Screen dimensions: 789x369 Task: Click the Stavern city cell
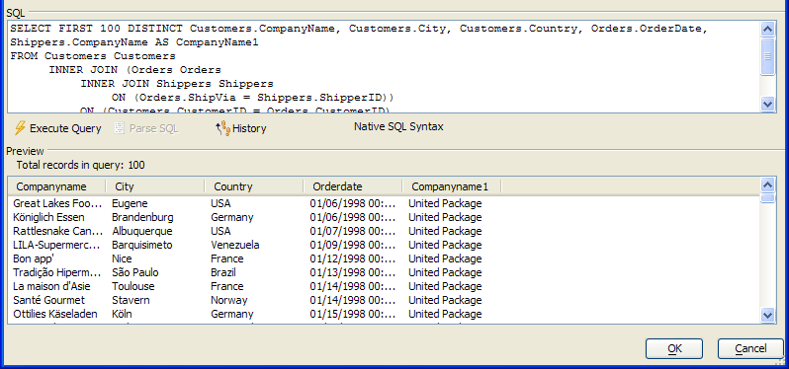tap(131, 300)
